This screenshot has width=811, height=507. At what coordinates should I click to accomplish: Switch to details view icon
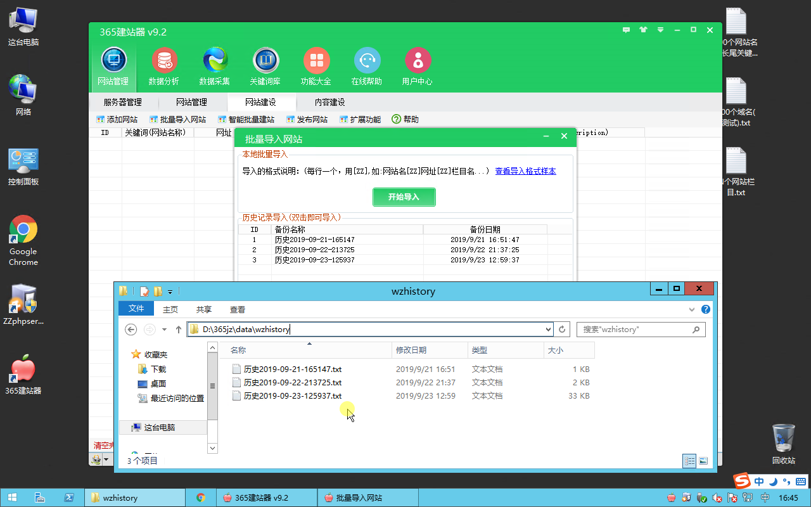(689, 461)
